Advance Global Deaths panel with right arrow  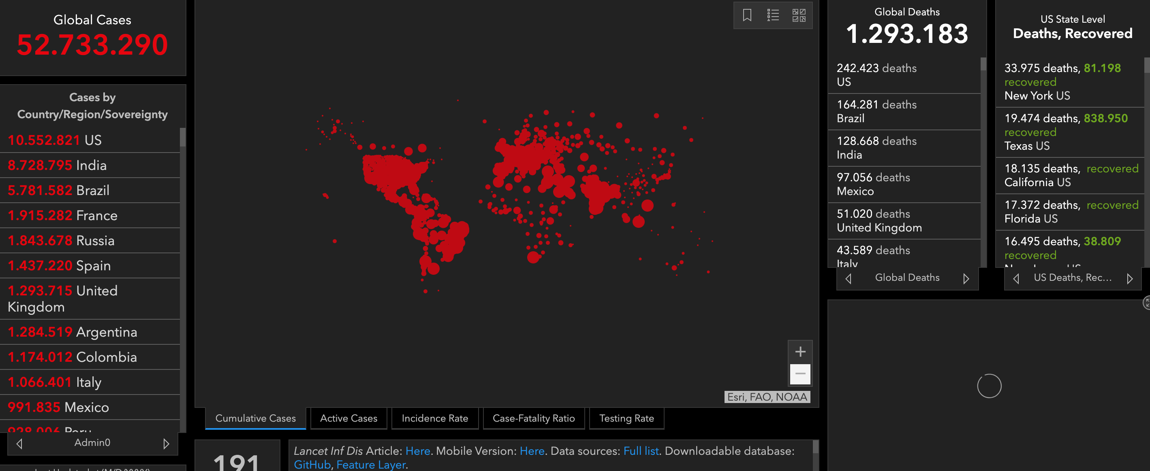(966, 278)
